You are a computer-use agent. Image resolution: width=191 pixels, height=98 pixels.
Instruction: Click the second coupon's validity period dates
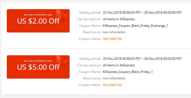pos(142,59)
